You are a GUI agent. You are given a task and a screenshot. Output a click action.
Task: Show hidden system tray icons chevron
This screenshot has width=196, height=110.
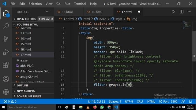pos(170,107)
